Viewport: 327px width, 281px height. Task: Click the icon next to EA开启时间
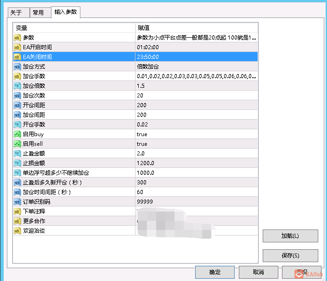17,47
